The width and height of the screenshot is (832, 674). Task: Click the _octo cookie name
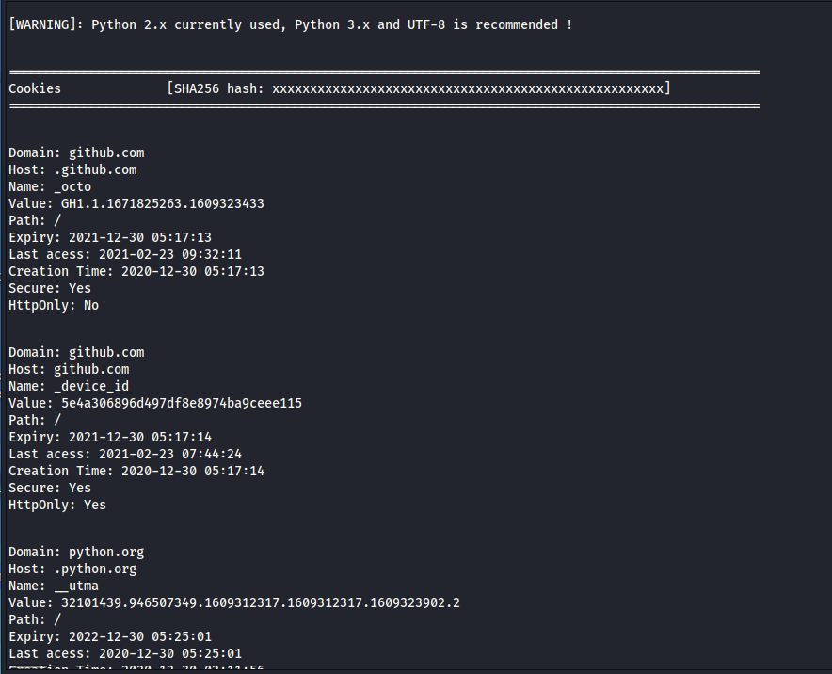(72, 186)
